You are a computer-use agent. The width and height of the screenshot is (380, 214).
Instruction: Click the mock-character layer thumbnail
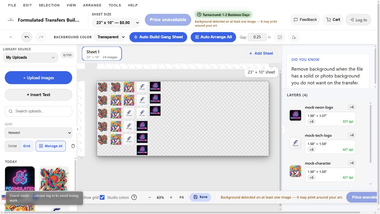[x=295, y=171]
